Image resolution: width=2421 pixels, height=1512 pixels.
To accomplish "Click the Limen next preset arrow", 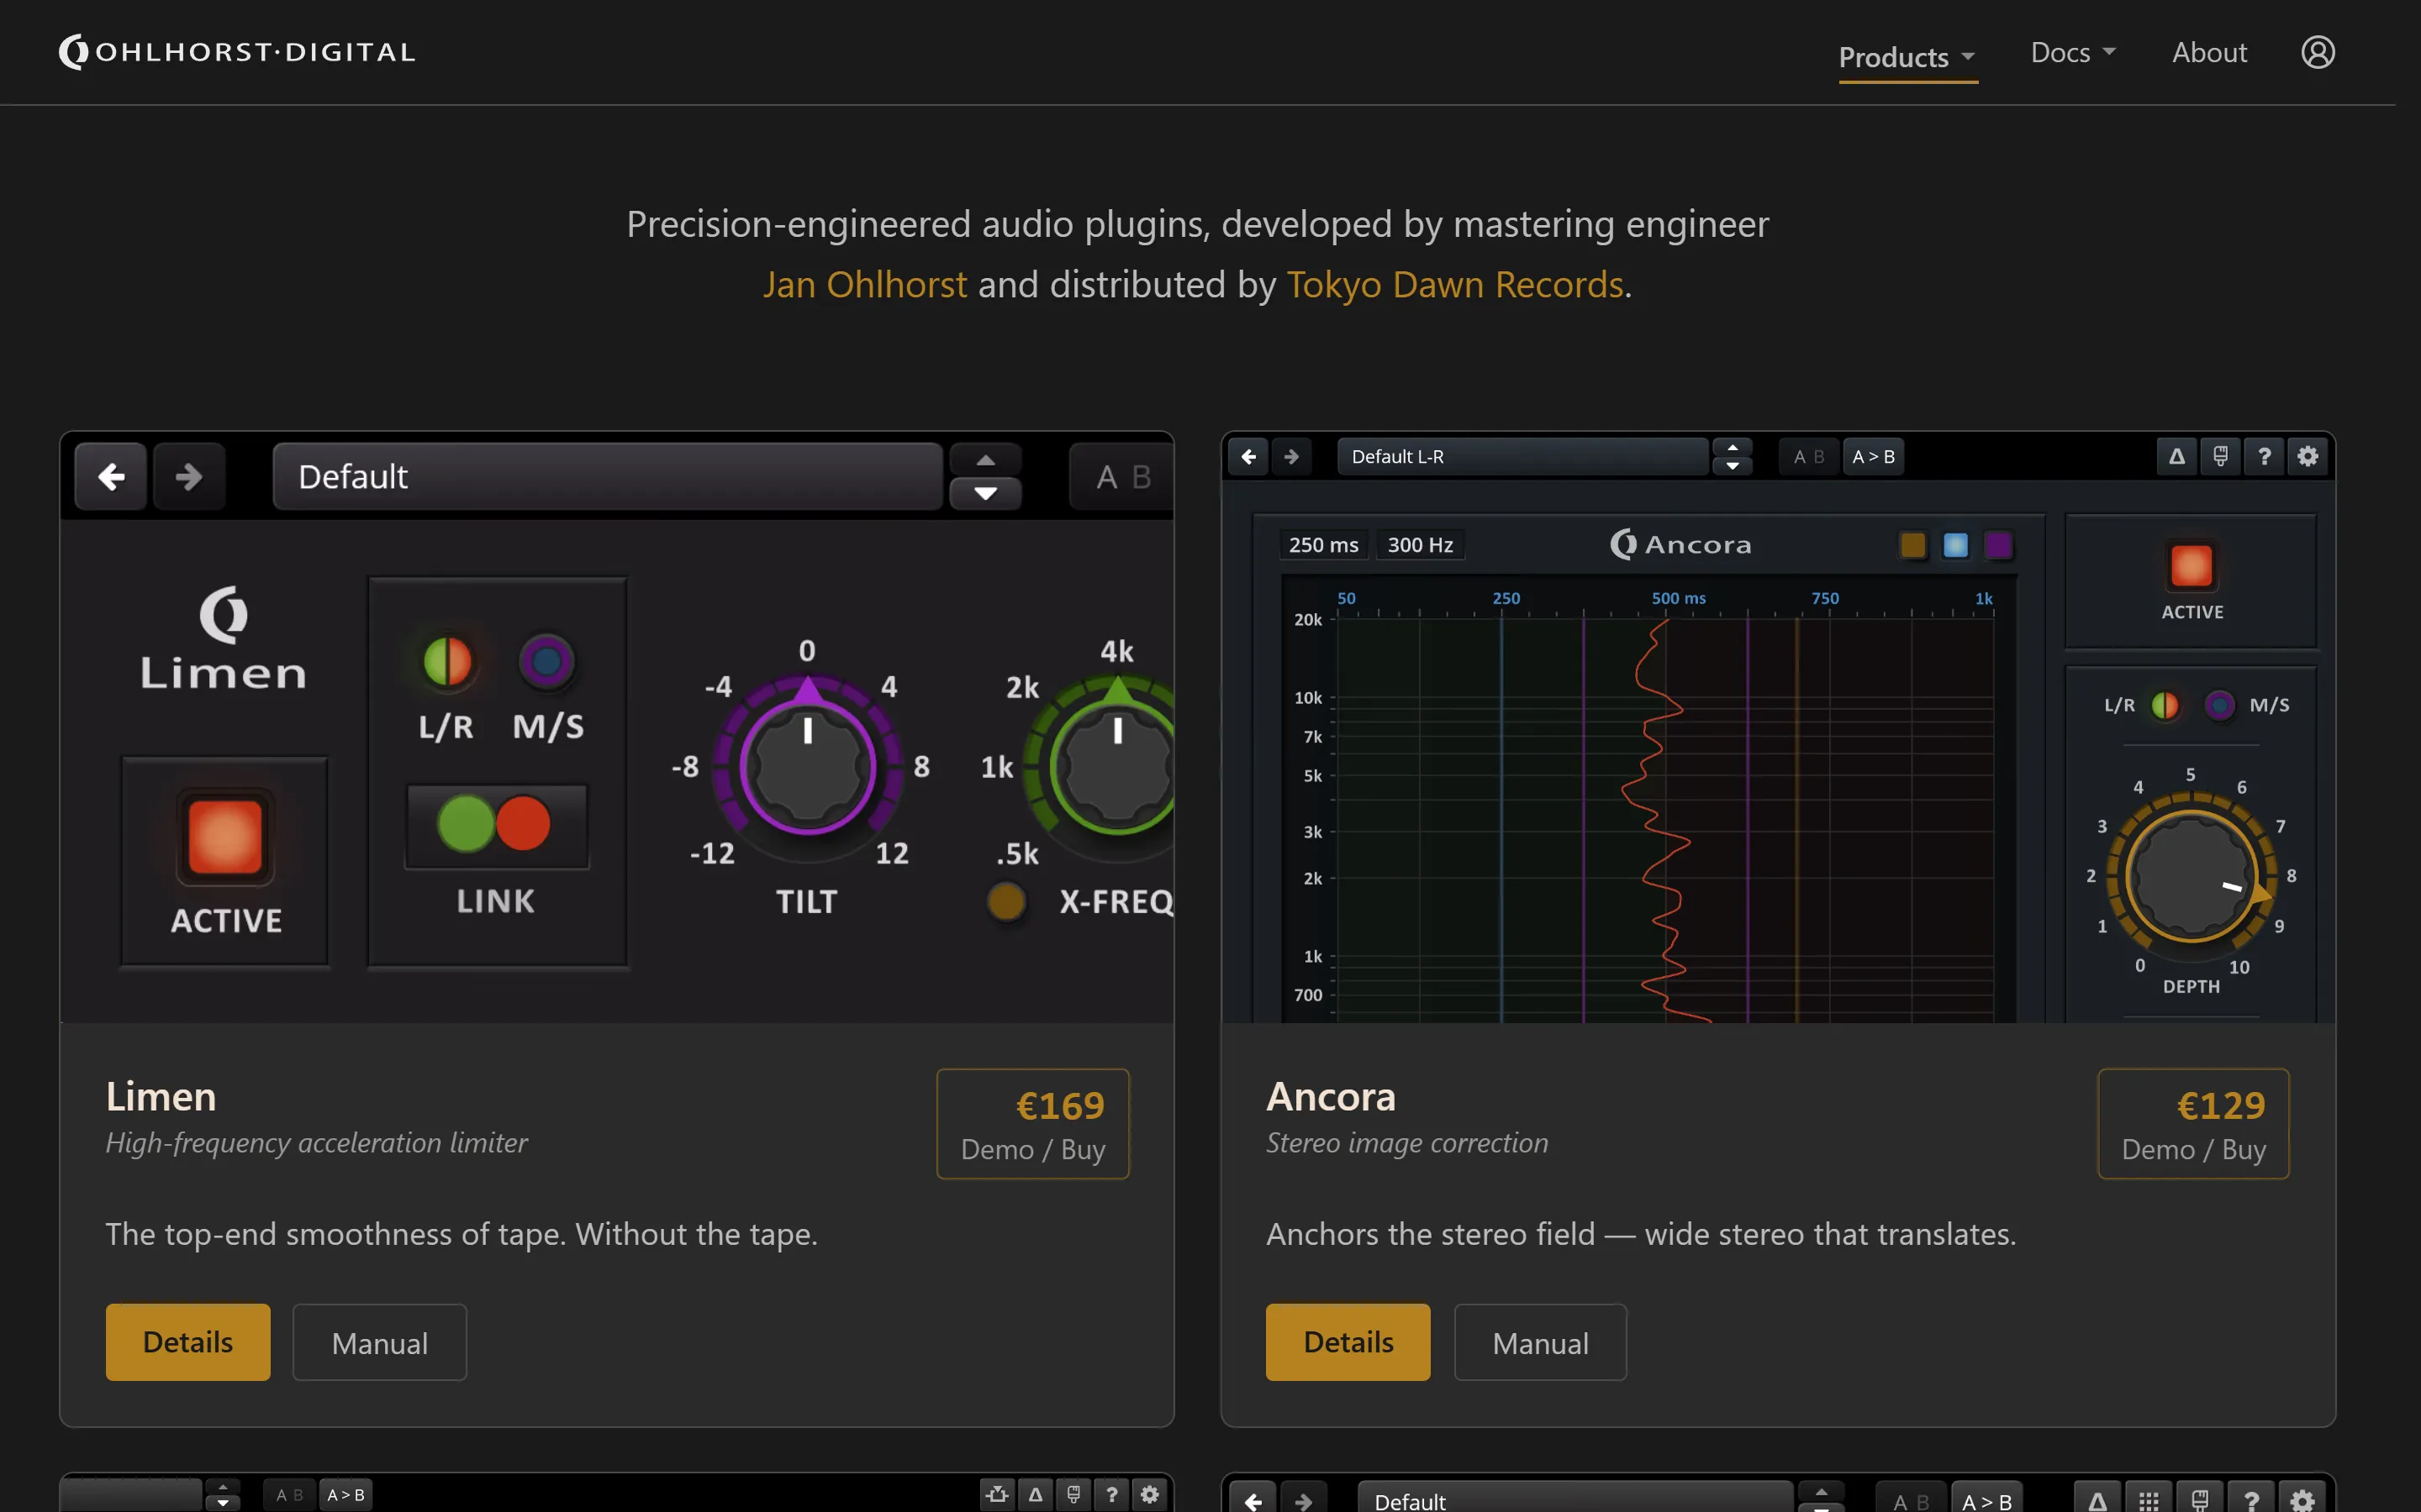I will [188, 476].
